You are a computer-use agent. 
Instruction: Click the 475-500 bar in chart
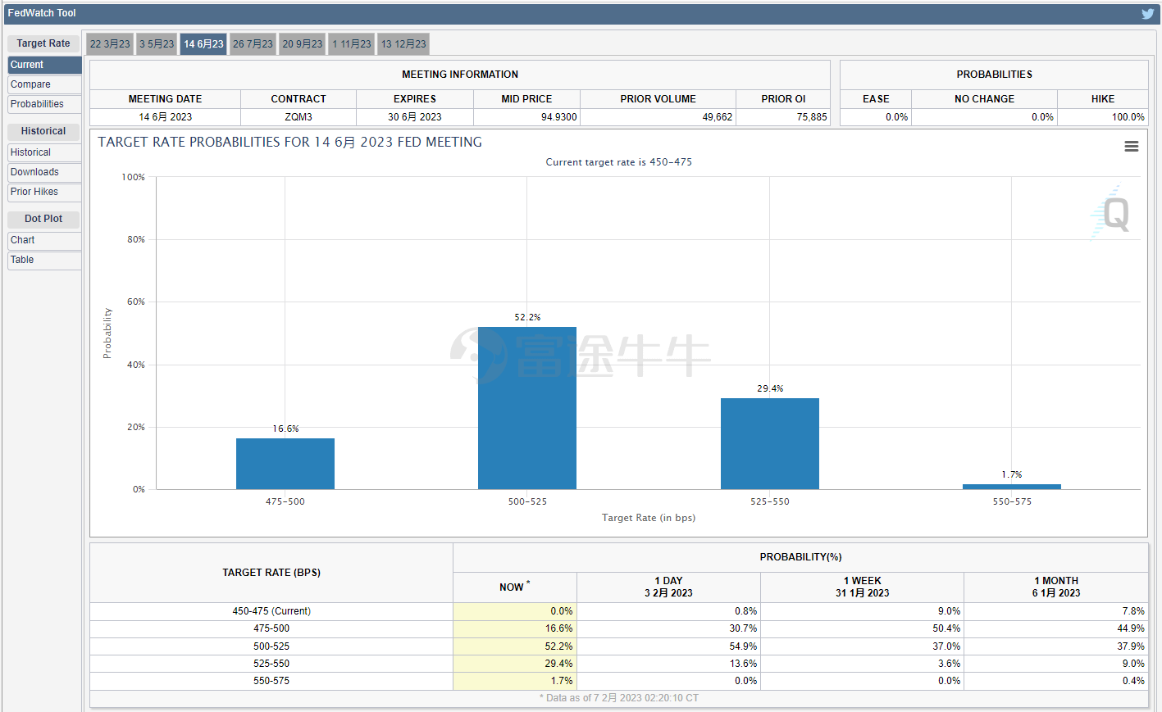(x=285, y=464)
